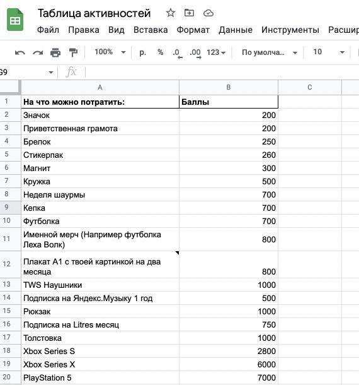Click the 260 points cell
The height and width of the screenshot is (385, 359).
[x=229, y=155]
